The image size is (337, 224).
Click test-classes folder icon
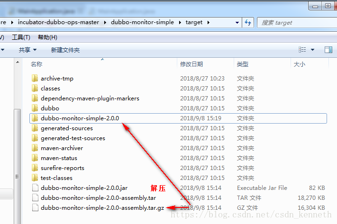click(x=35, y=178)
